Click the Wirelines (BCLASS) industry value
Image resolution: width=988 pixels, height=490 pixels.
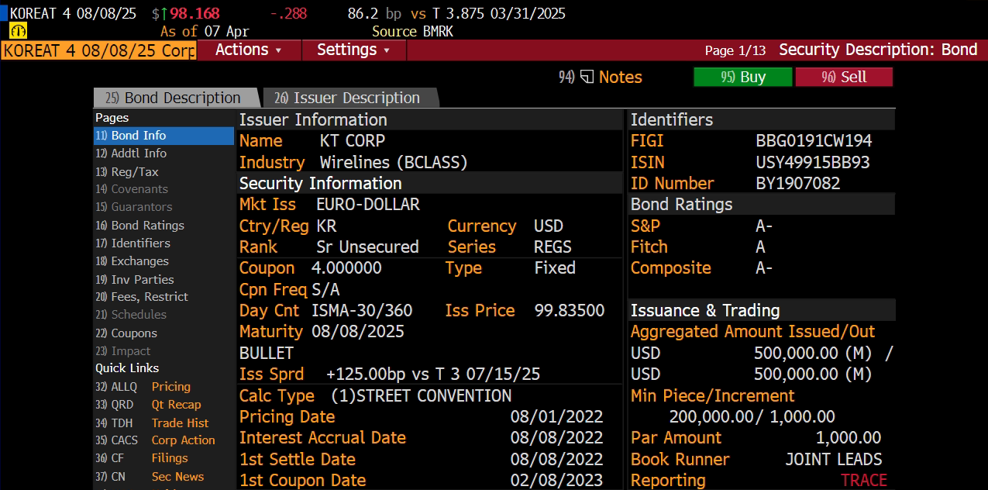(x=394, y=162)
